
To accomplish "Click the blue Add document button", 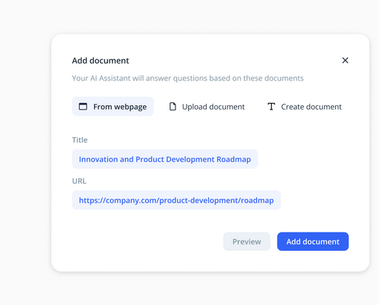I will point(313,241).
